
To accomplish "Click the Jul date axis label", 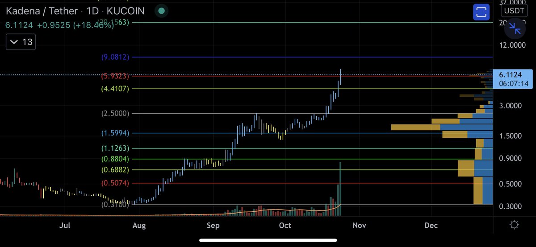I will [65, 225].
